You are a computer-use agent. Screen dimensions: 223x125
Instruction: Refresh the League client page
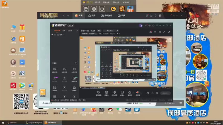click(x=68, y=16)
